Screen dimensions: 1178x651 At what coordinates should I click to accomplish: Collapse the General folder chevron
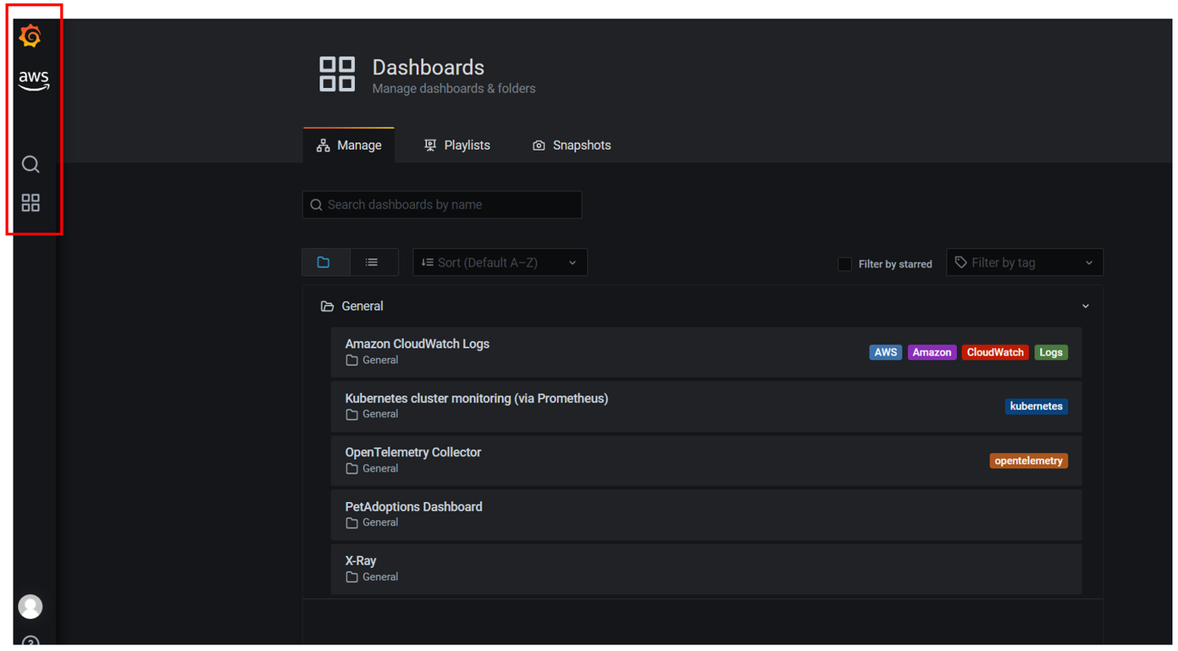[1085, 306]
